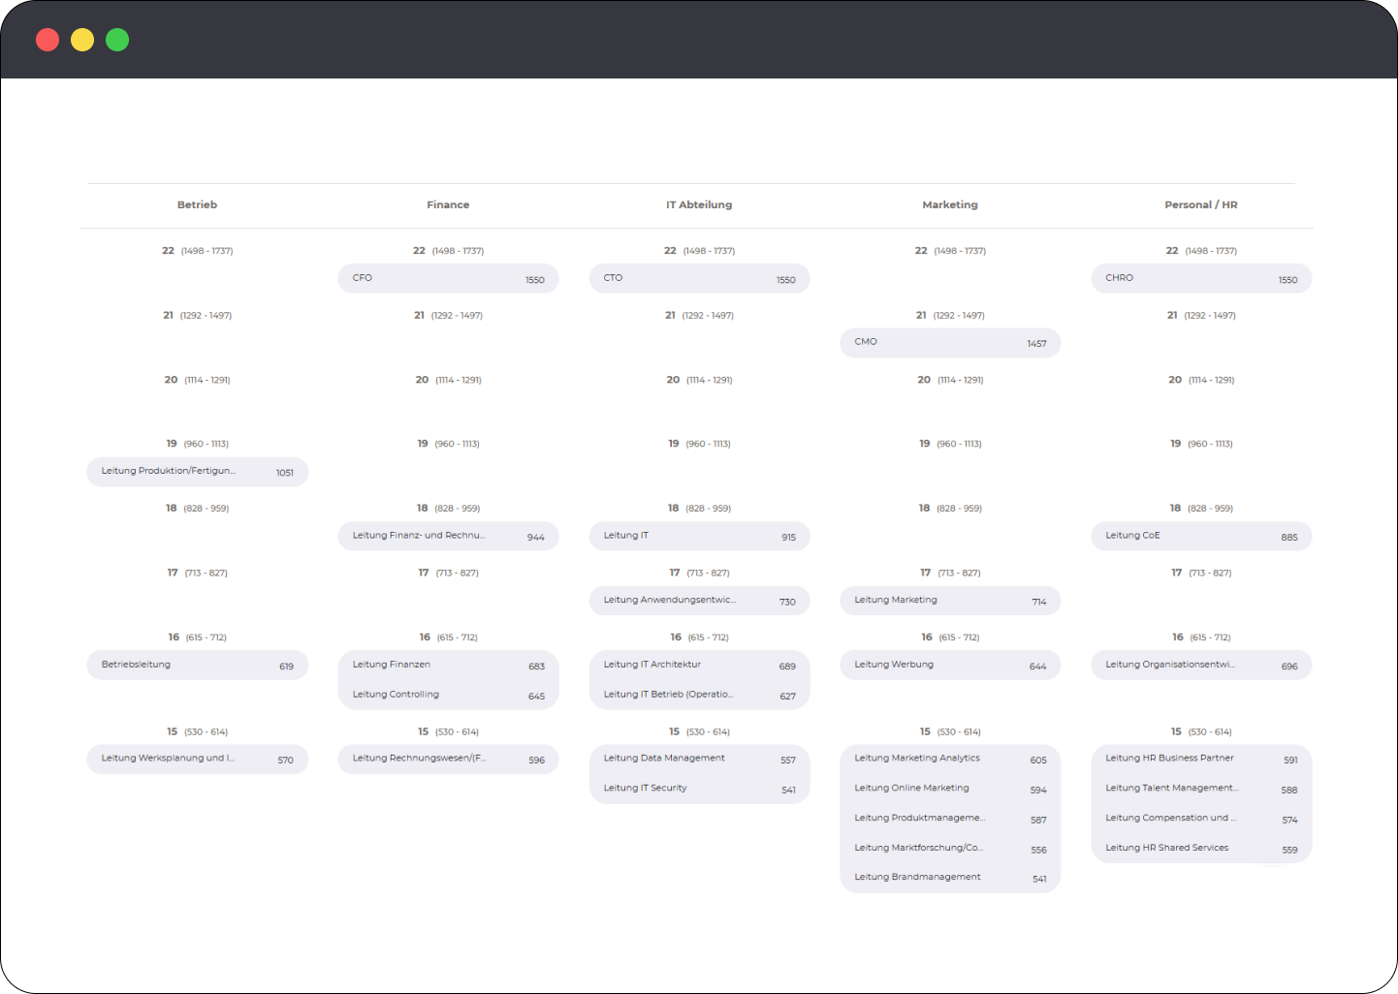Click the CHRO card under Personal / HR

click(1201, 278)
